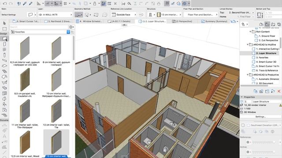Open the Layer A-WALL-INTR dropdown
This screenshot has height=158, width=282.
click(x=56, y=14)
